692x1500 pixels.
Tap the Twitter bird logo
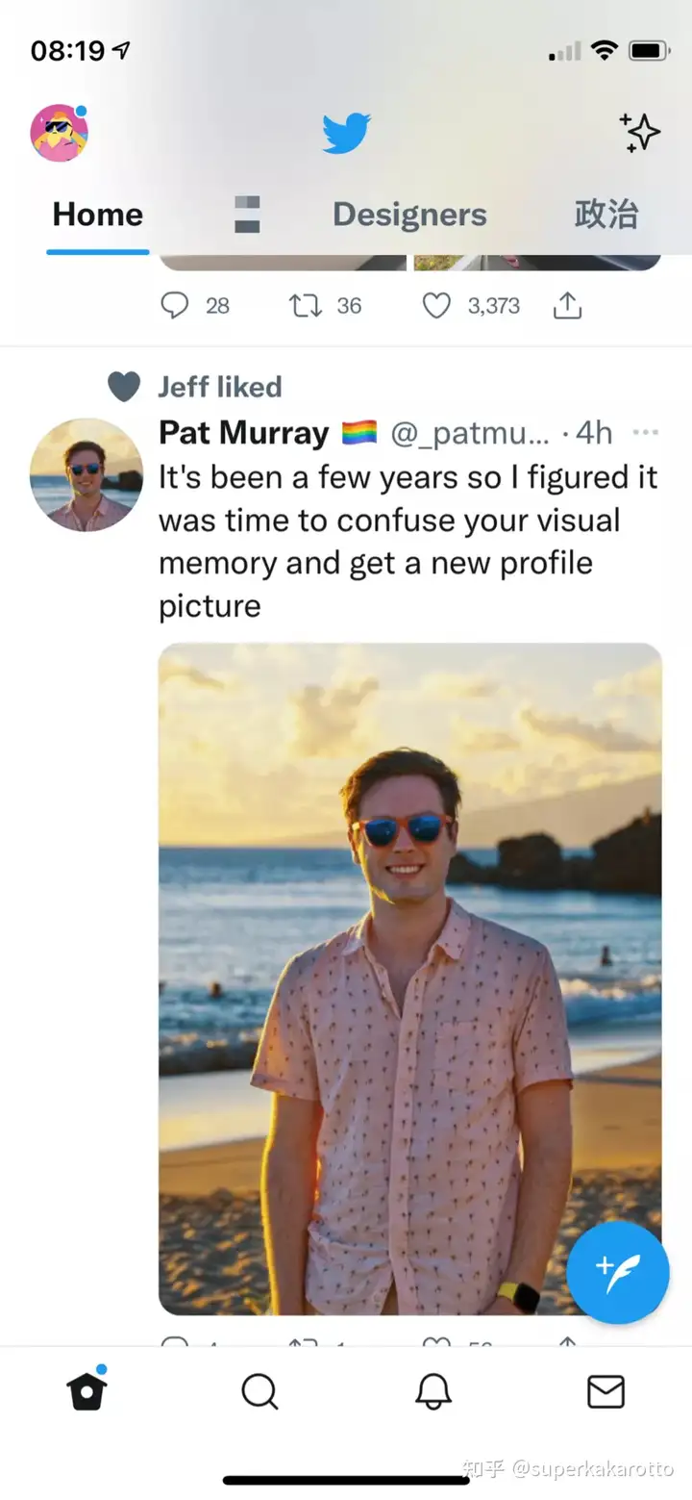point(346,133)
